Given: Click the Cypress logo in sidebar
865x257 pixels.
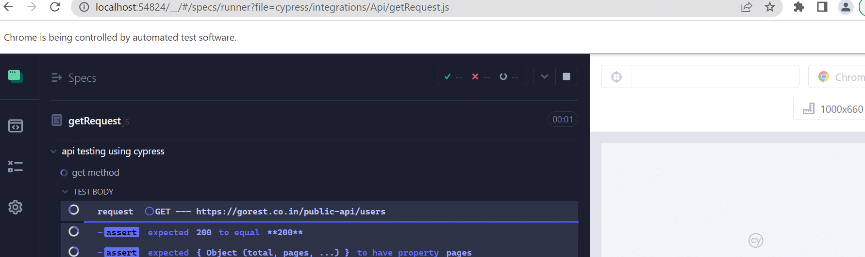Looking at the screenshot, I should click(x=16, y=76).
